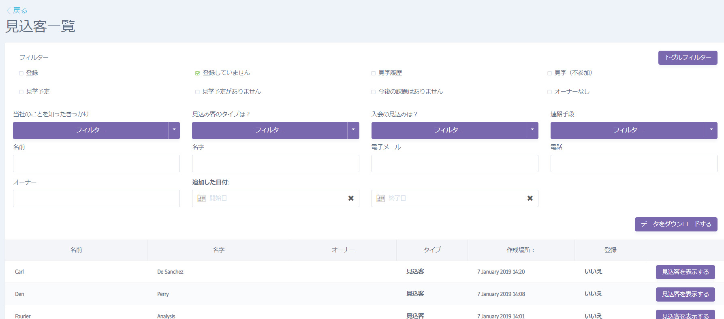Viewport: 724px width, 319px height.
Task: Check the オーナーなし checkbox
Action: pyautogui.click(x=549, y=92)
